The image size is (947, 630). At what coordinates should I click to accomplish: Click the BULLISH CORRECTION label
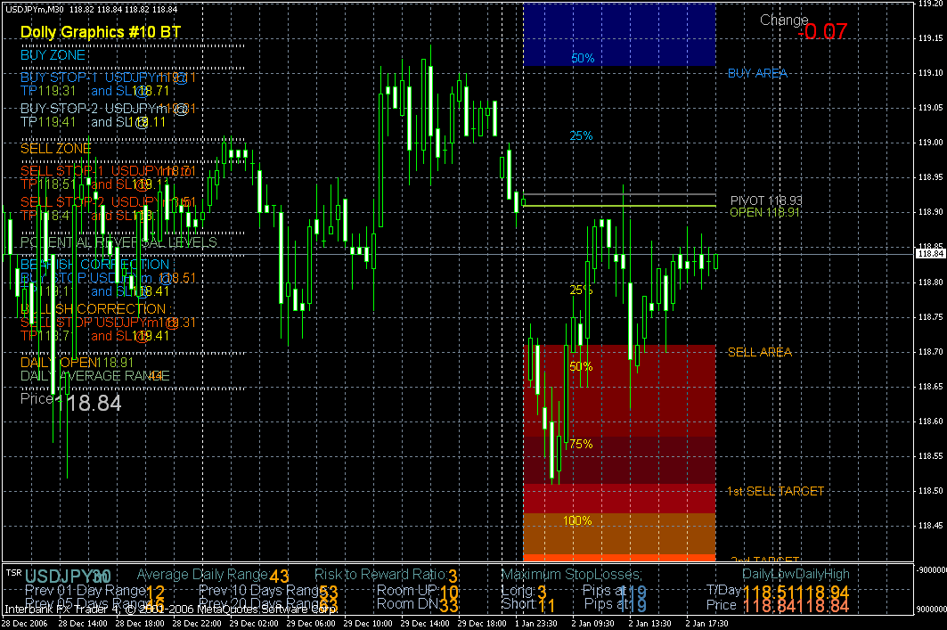click(x=96, y=308)
